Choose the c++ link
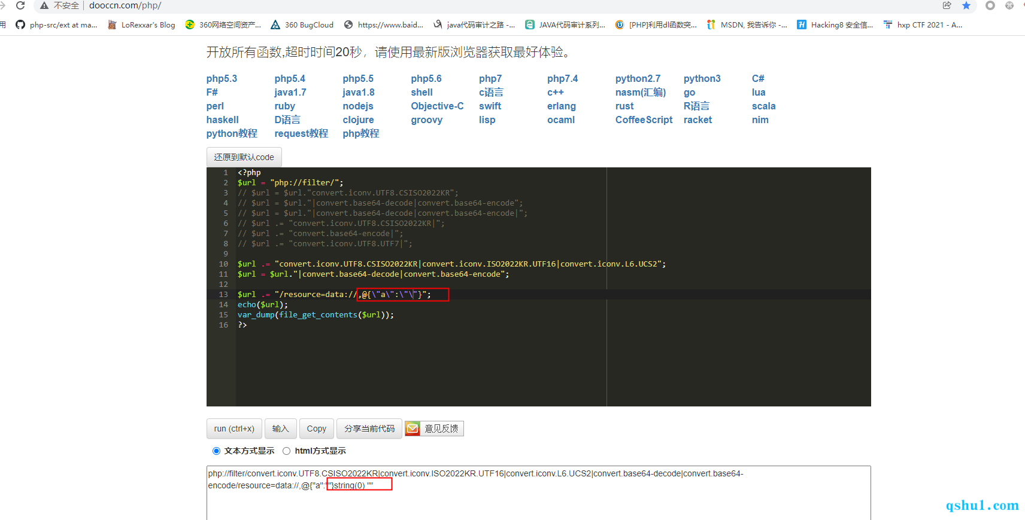Image resolution: width=1025 pixels, height=520 pixels. (x=556, y=92)
